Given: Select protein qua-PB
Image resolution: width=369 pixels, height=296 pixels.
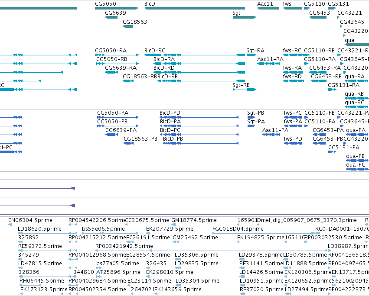Looking at the screenshot, I should point(357,161).
